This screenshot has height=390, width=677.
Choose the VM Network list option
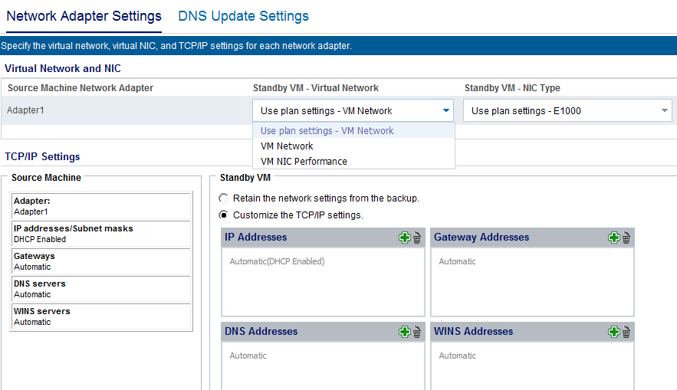287,146
